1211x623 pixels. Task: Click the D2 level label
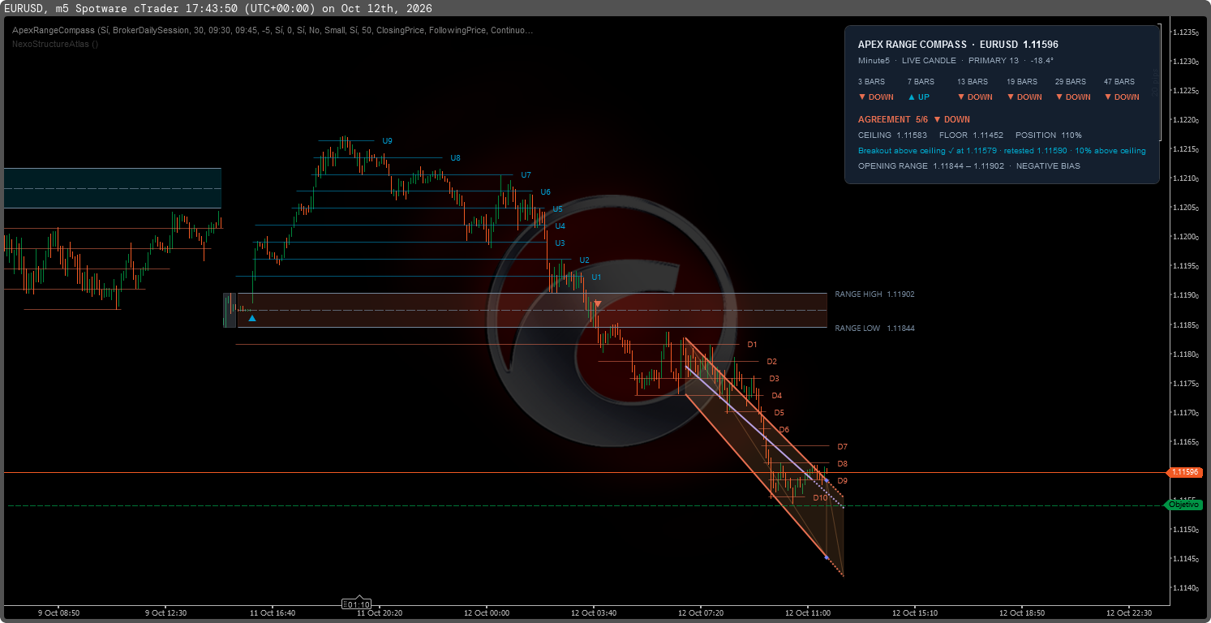click(771, 362)
